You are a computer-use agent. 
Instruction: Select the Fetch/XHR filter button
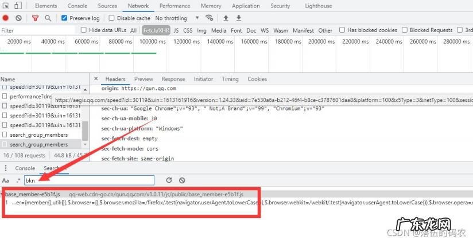pos(155,30)
